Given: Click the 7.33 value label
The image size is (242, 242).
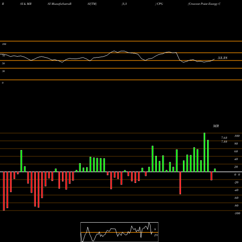Looking at the screenshot, I should (224, 141).
